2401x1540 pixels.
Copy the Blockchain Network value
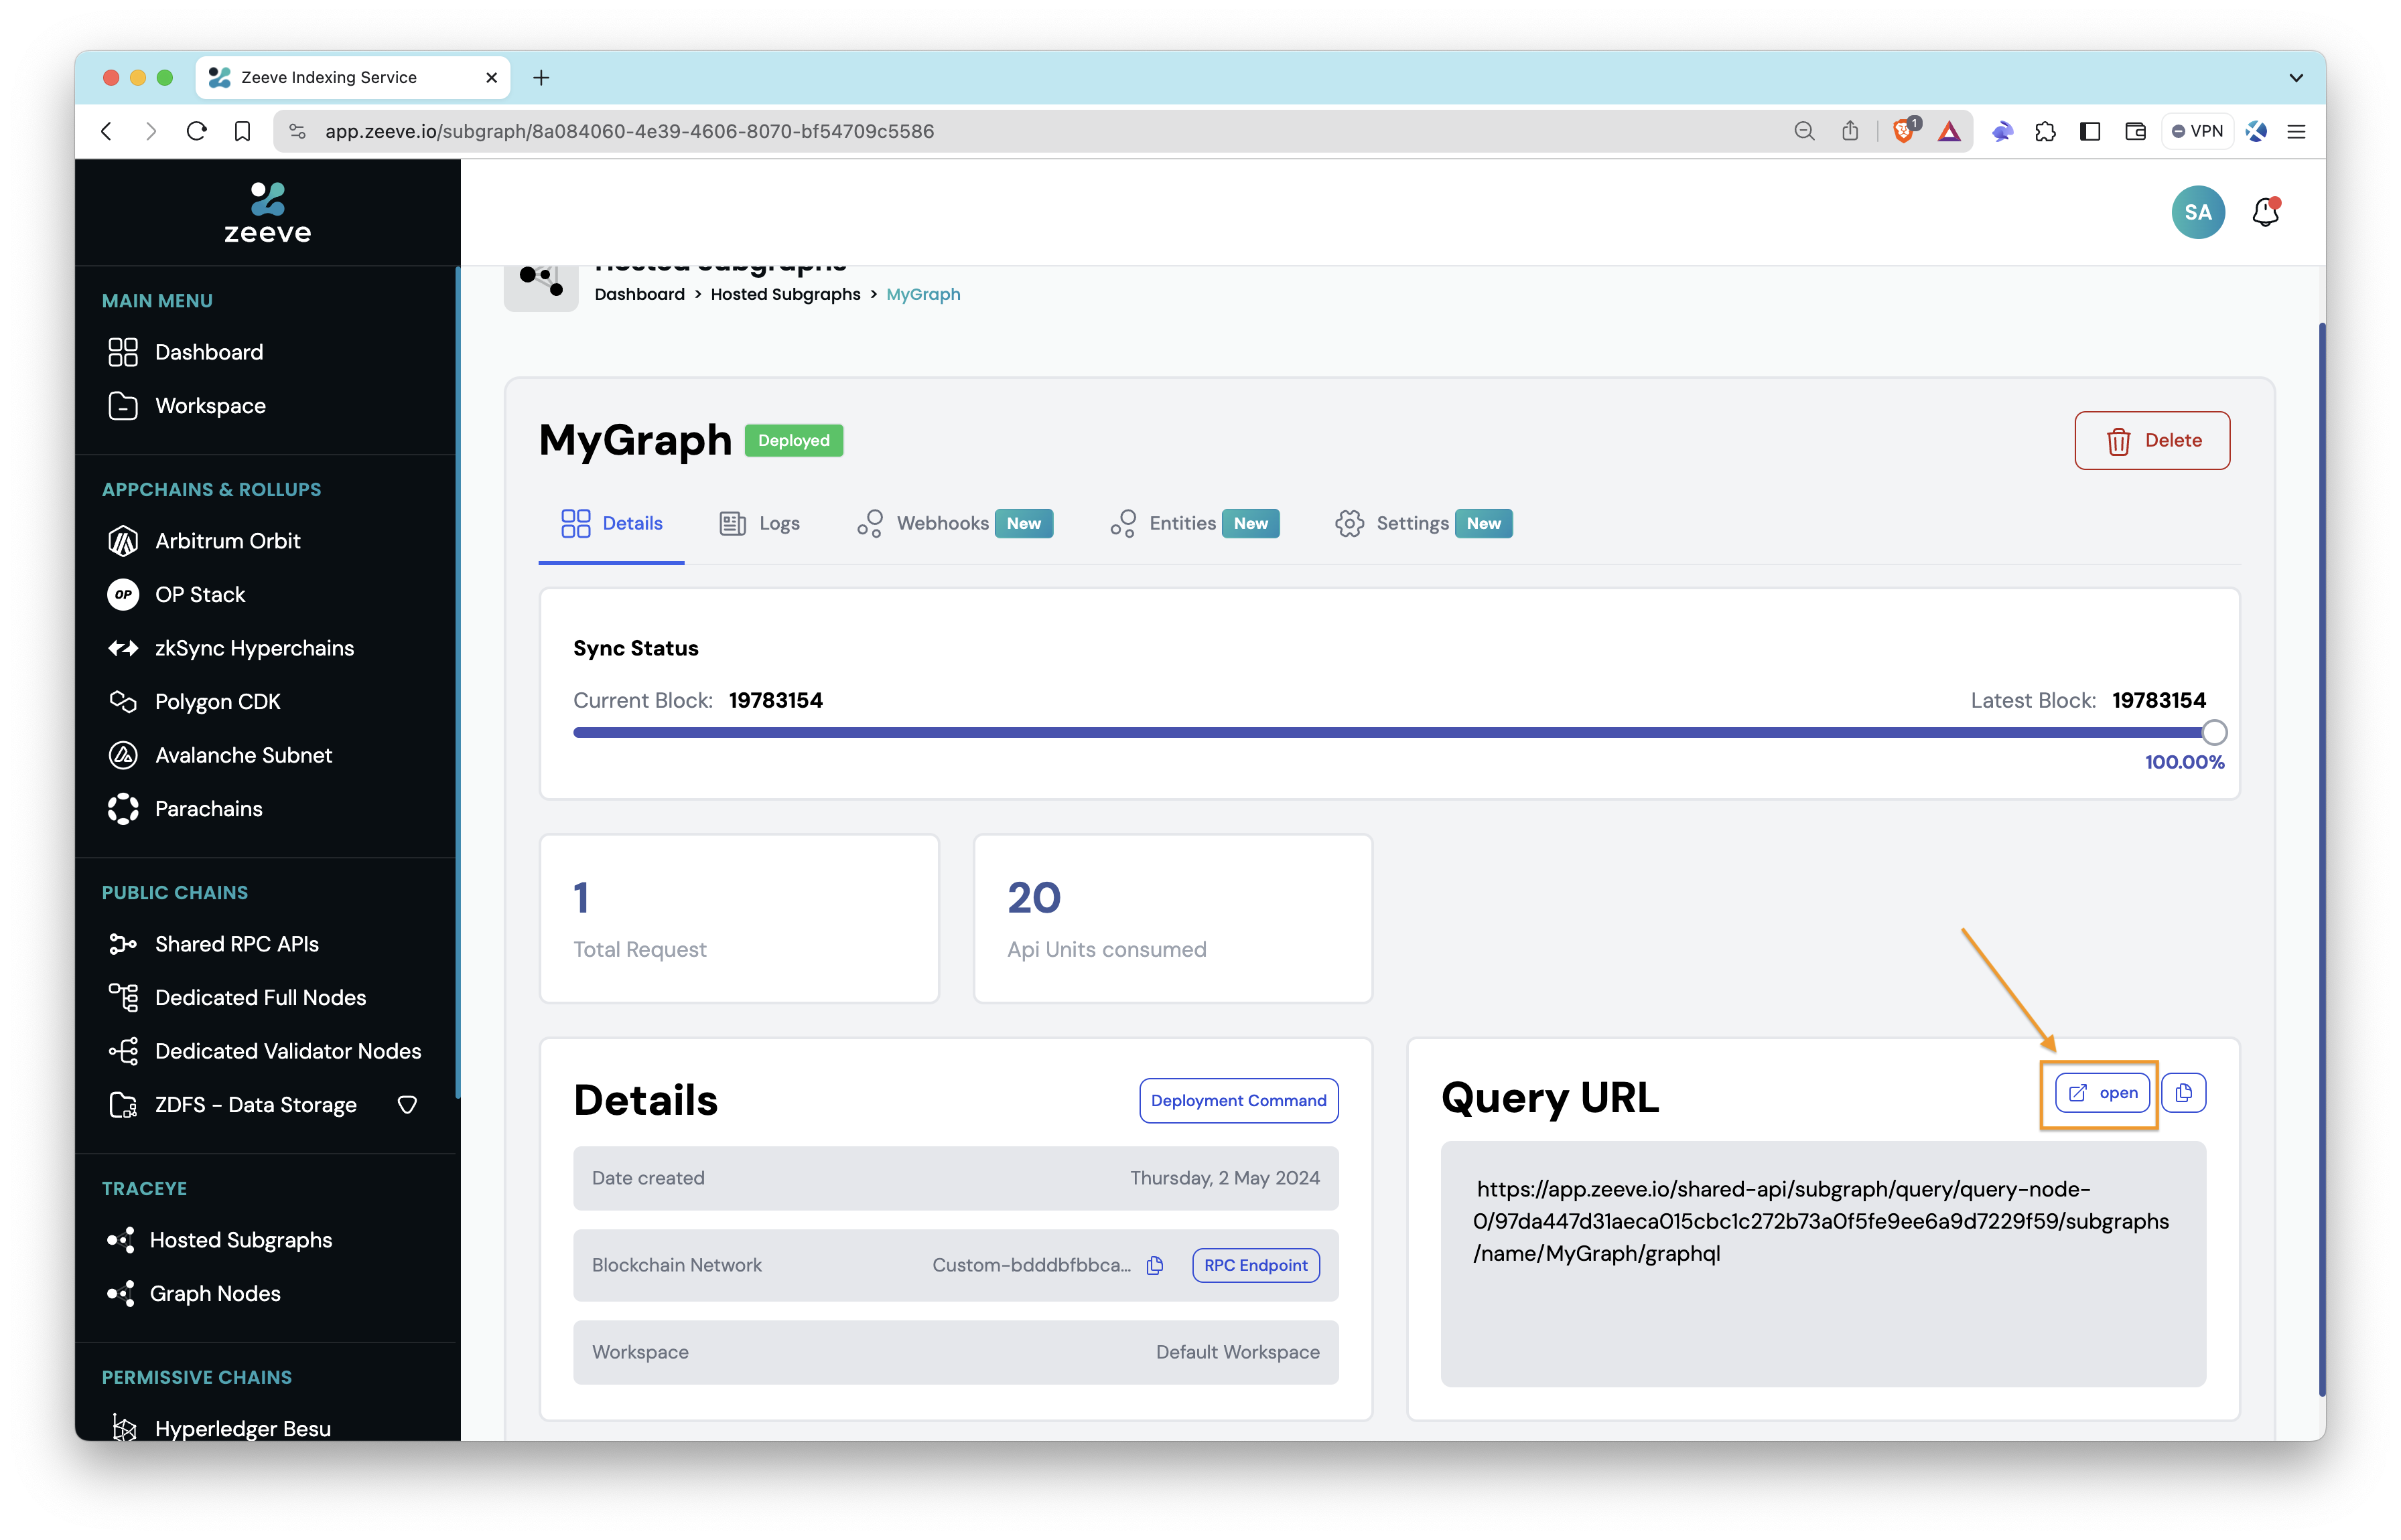[1154, 1265]
